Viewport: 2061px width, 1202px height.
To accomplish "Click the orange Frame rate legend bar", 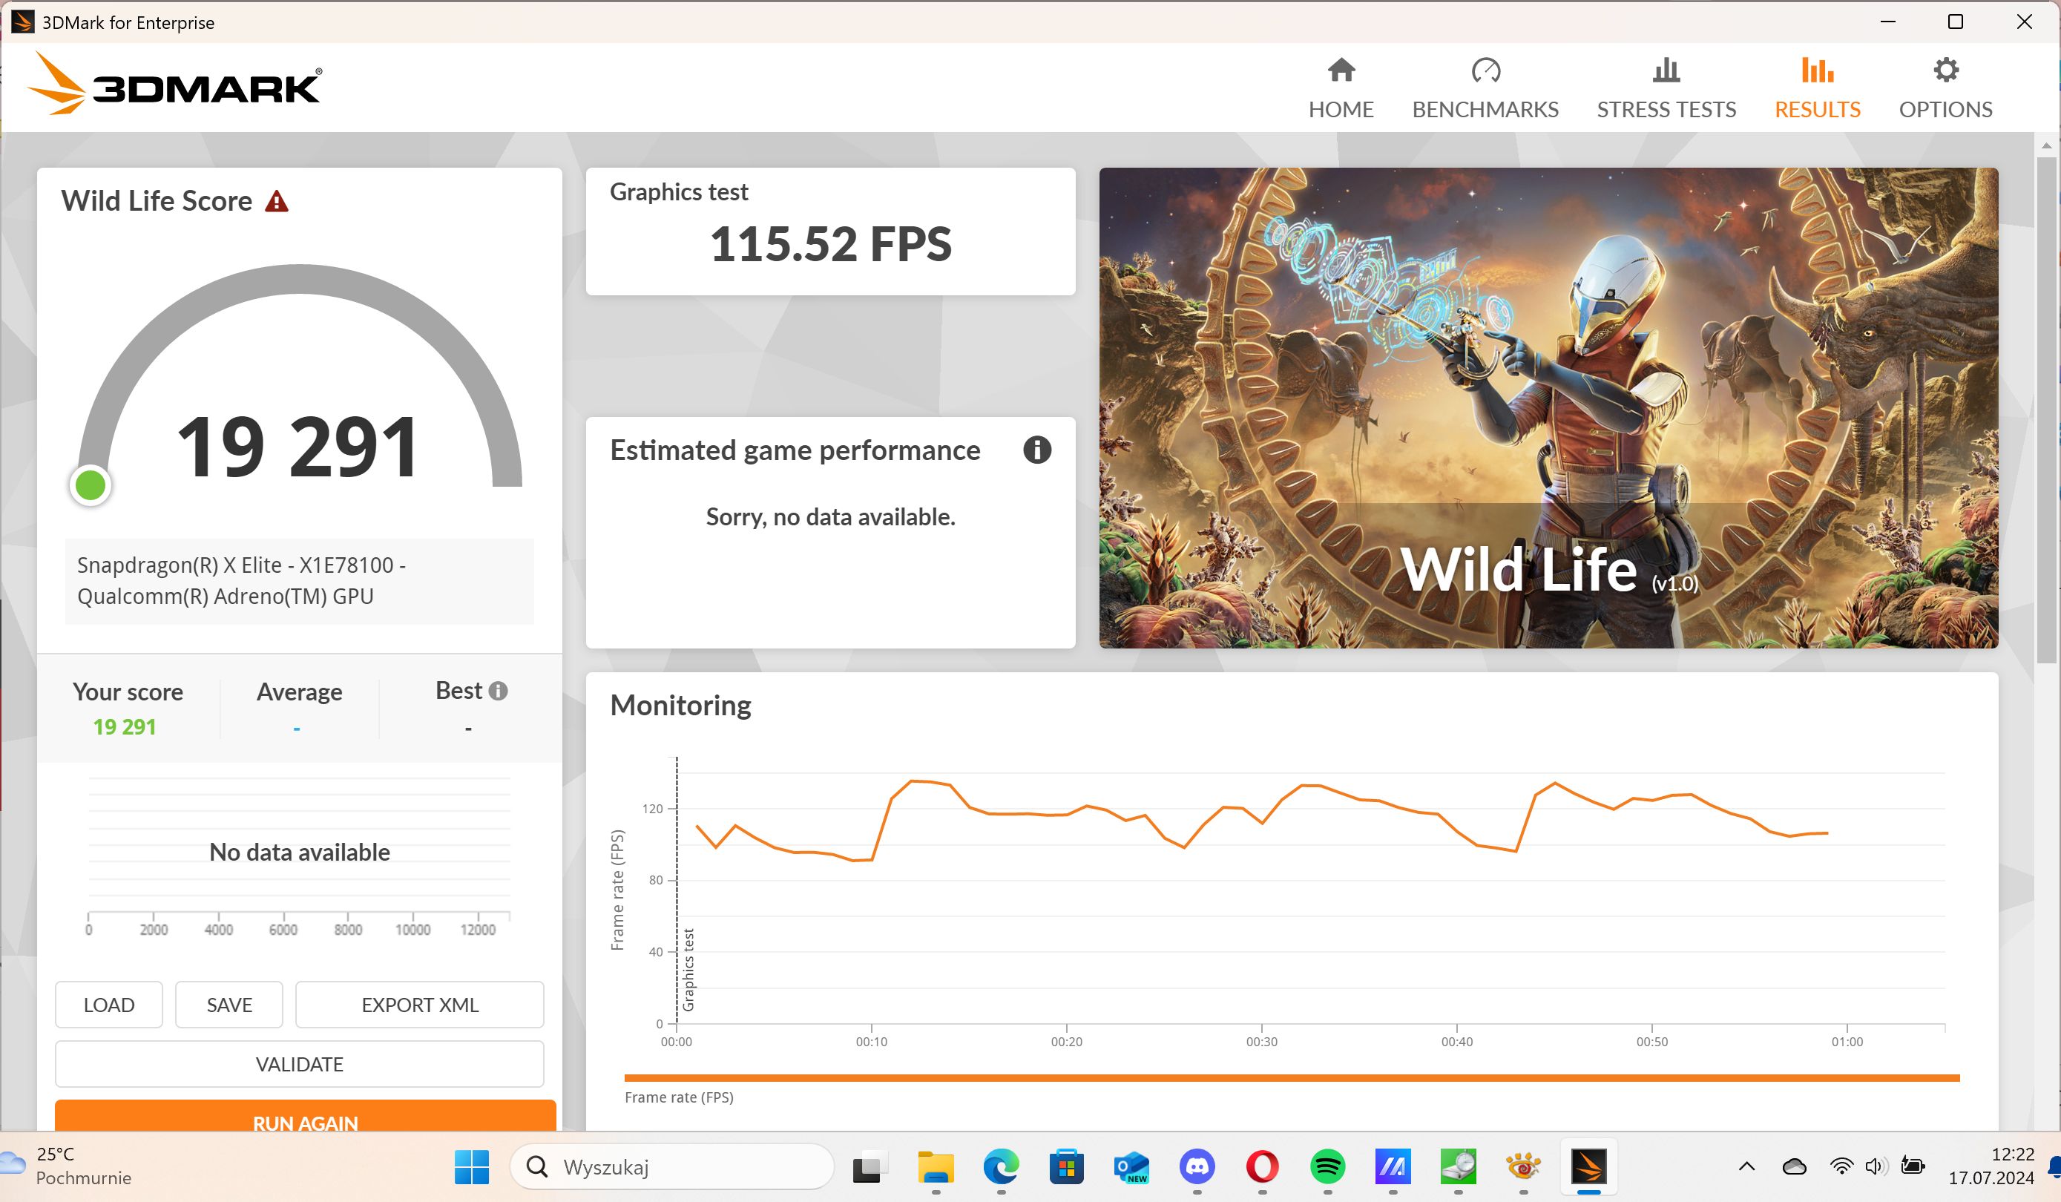I will point(1292,1077).
